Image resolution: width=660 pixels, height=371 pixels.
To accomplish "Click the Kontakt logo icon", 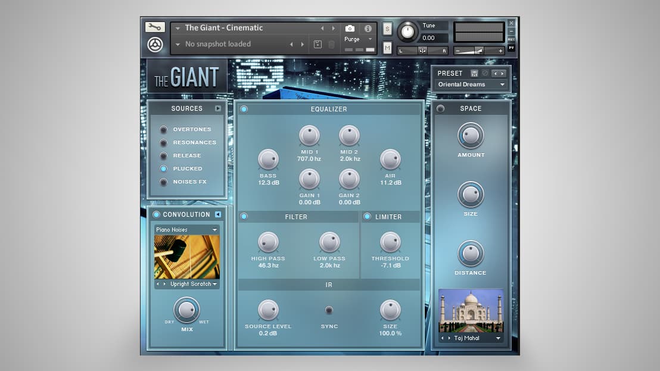I will (155, 43).
